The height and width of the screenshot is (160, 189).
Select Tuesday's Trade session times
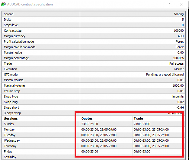[x=151, y=135]
